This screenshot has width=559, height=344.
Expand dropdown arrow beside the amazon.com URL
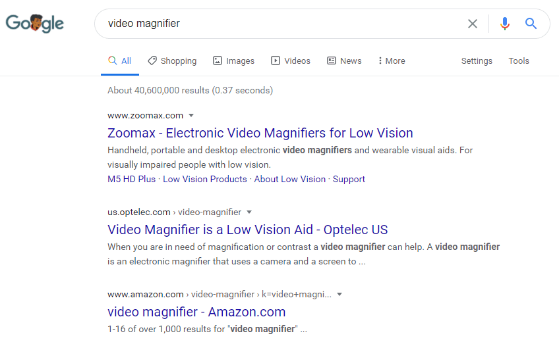coord(339,294)
